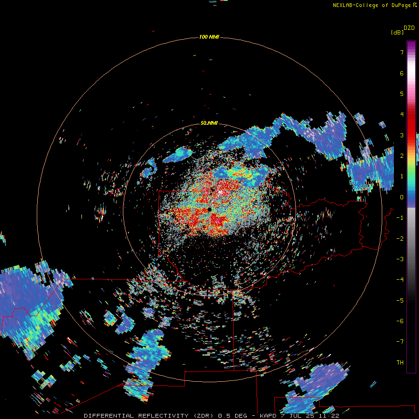
Task: Click the black radar site dot at center
Action: pyautogui.click(x=209, y=210)
